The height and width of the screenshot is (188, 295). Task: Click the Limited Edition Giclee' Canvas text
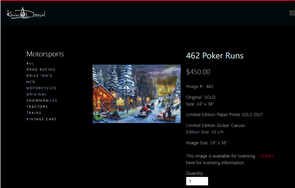tap(216, 126)
